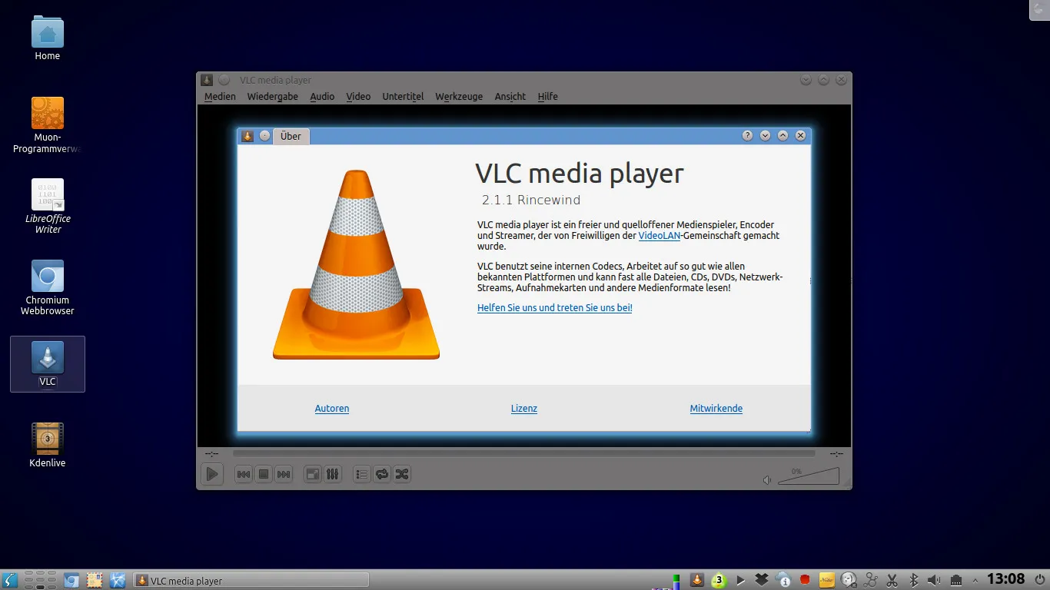The width and height of the screenshot is (1050, 590).
Task: Toggle random shuffle playback
Action: (x=402, y=474)
